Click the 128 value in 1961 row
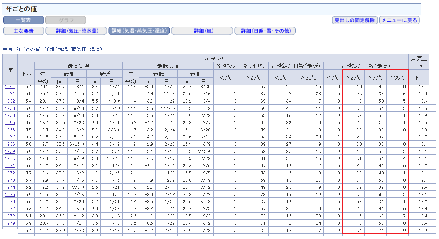Viewport: 439px width, 239px height. 358,94
